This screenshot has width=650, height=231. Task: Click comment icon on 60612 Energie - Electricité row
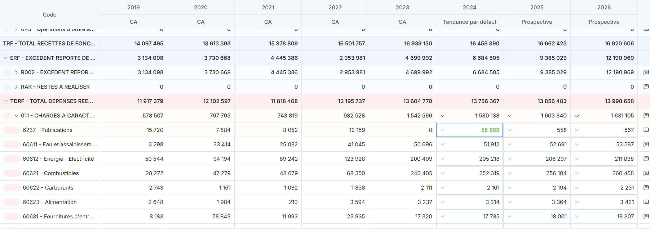(646, 159)
